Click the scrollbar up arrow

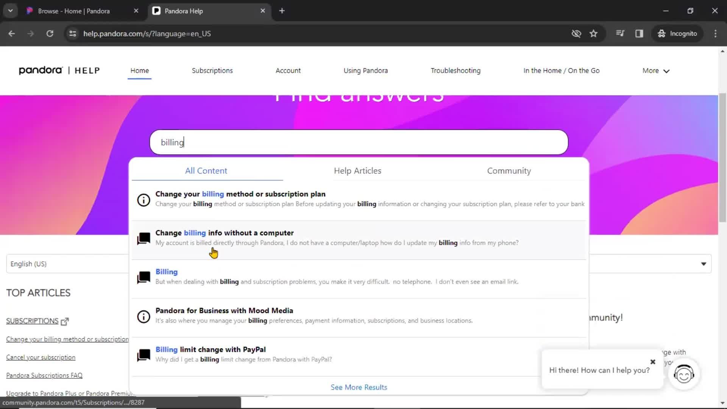pos(722,51)
